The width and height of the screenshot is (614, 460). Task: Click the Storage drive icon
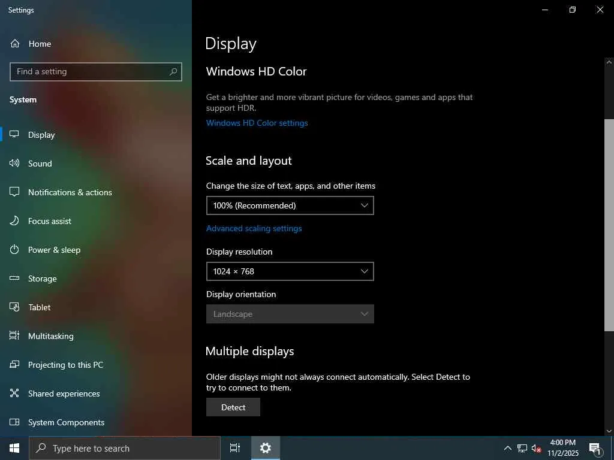point(14,278)
